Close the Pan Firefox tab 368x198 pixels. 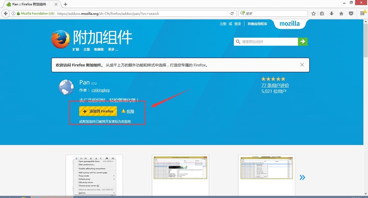point(56,4)
